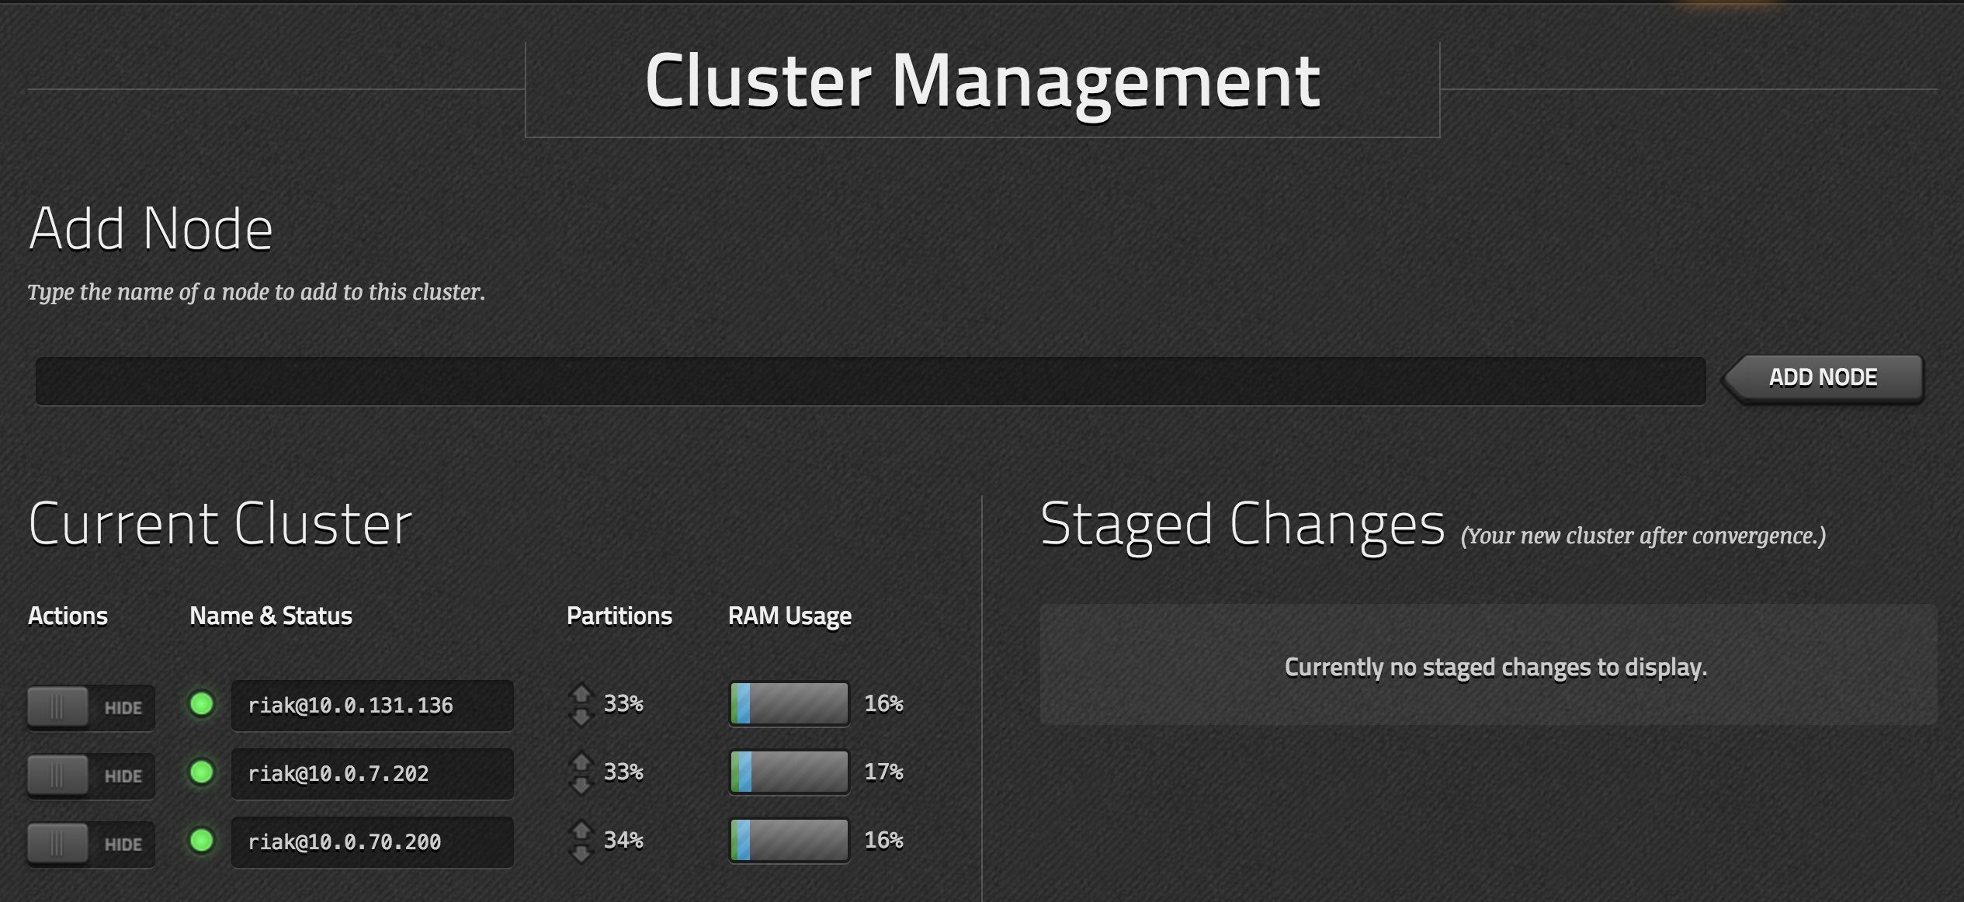Toggle the HIDE switch for riak@10.0.131.136
The image size is (1964, 902).
click(90, 707)
